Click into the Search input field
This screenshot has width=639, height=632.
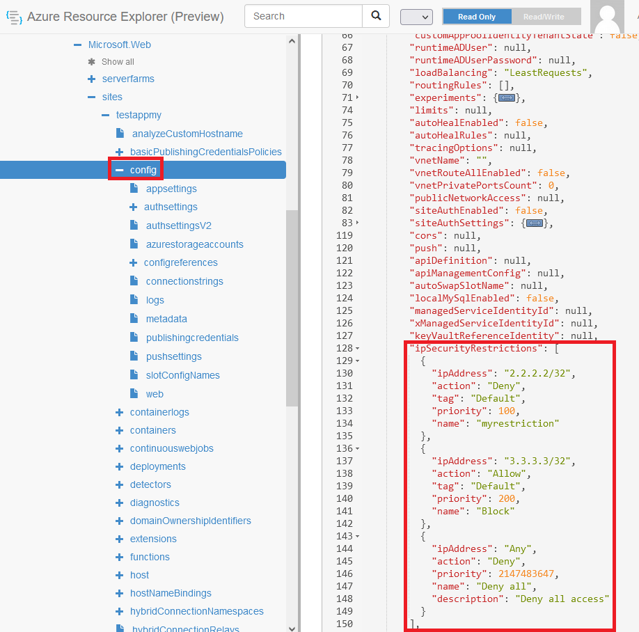[303, 16]
